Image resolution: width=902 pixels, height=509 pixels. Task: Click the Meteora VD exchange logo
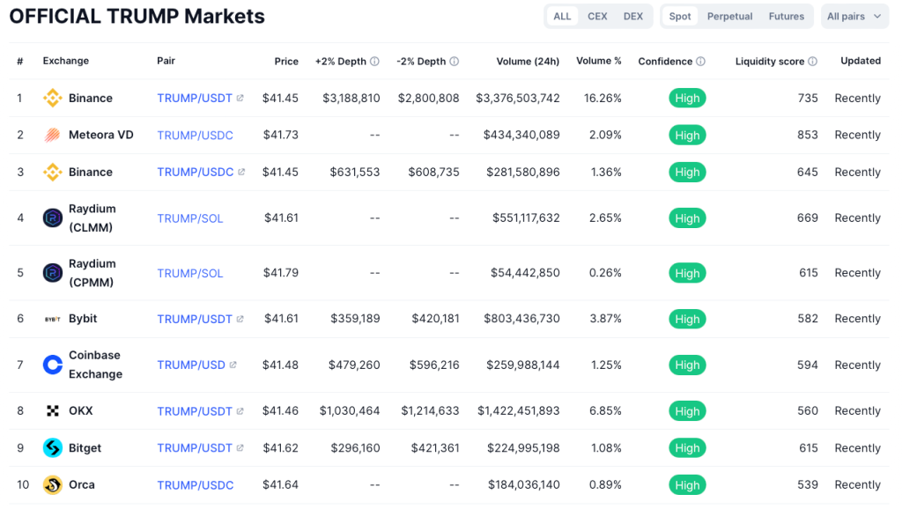(53, 136)
